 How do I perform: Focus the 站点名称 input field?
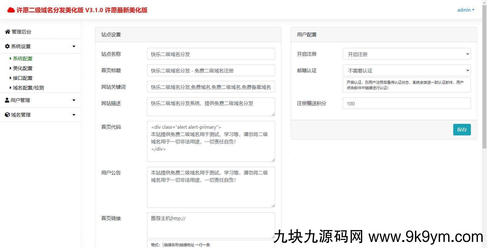pyautogui.click(x=211, y=54)
